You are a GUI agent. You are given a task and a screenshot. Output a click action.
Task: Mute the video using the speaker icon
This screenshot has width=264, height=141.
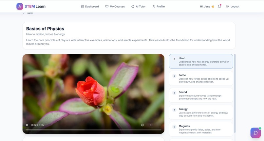(x=142, y=125)
